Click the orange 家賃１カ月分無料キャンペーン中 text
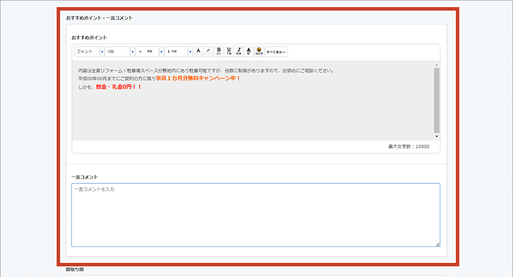The height and width of the screenshot is (277, 513). pos(198,78)
